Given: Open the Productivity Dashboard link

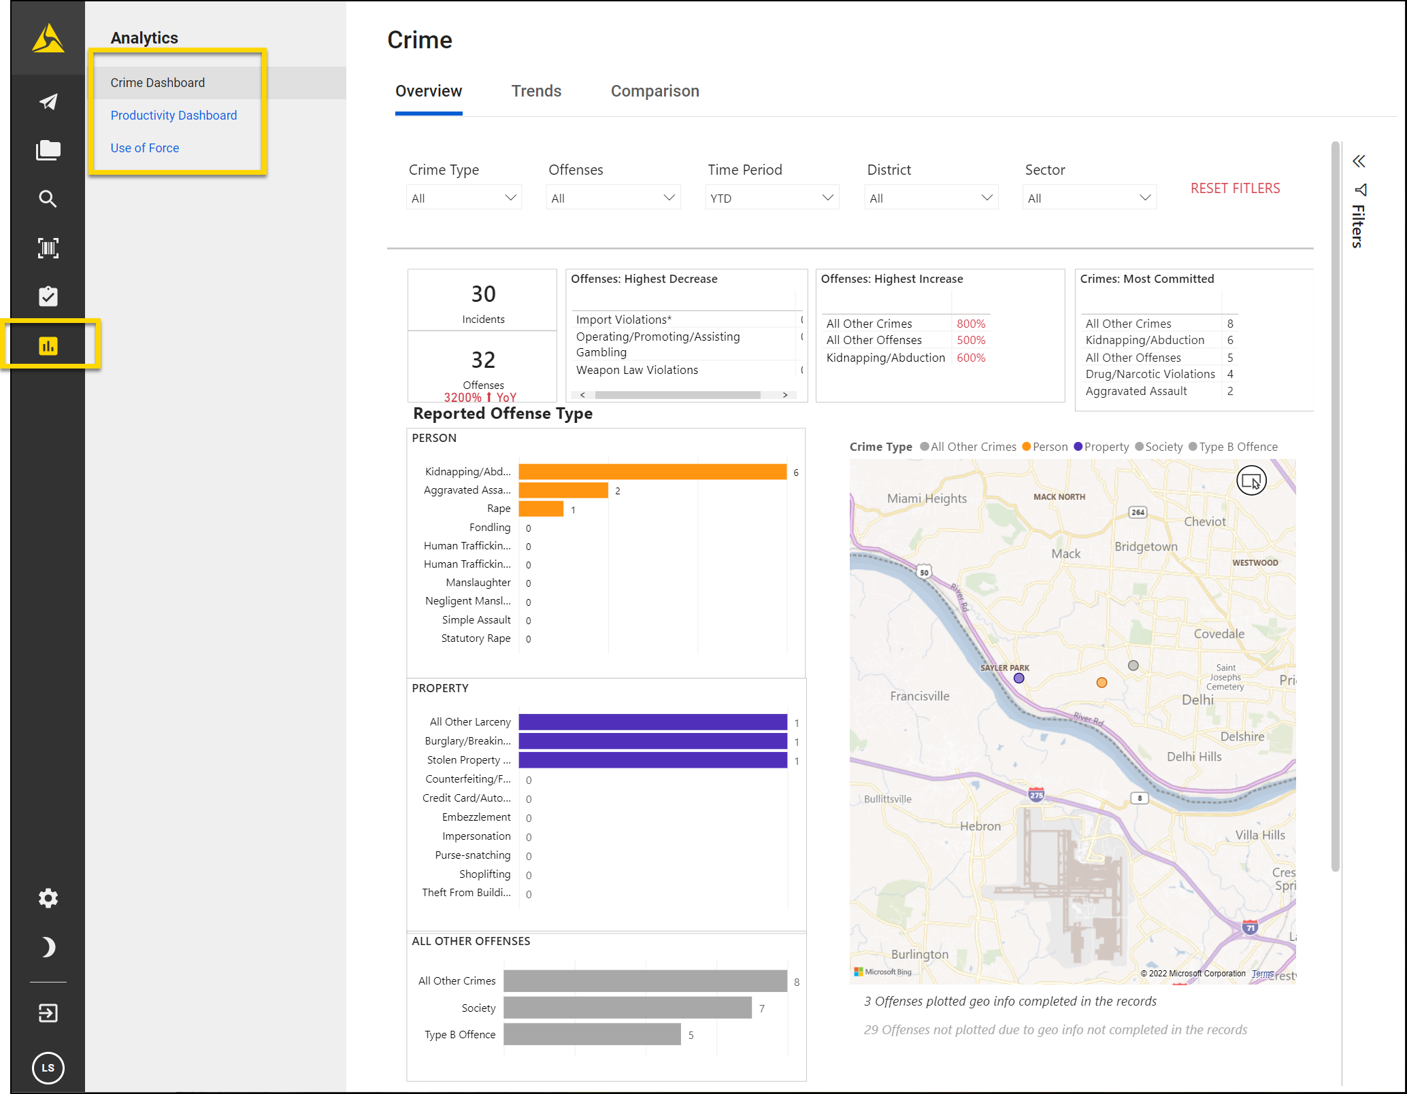Looking at the screenshot, I should (x=173, y=115).
